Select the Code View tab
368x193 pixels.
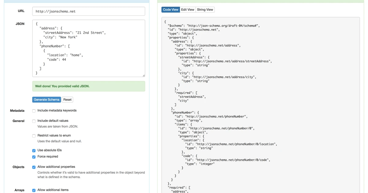click(170, 9)
